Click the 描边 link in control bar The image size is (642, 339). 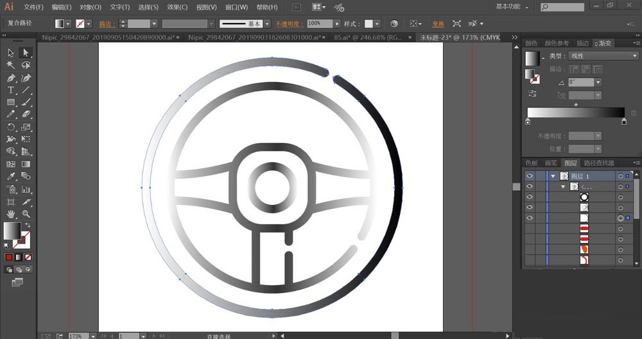coord(107,24)
